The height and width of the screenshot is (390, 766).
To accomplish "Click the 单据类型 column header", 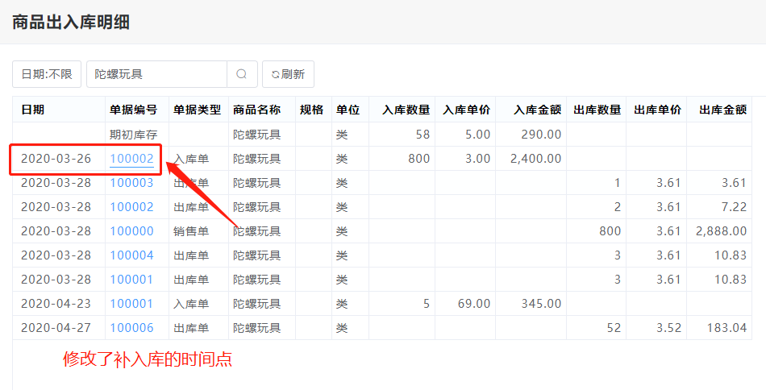I will (x=197, y=110).
